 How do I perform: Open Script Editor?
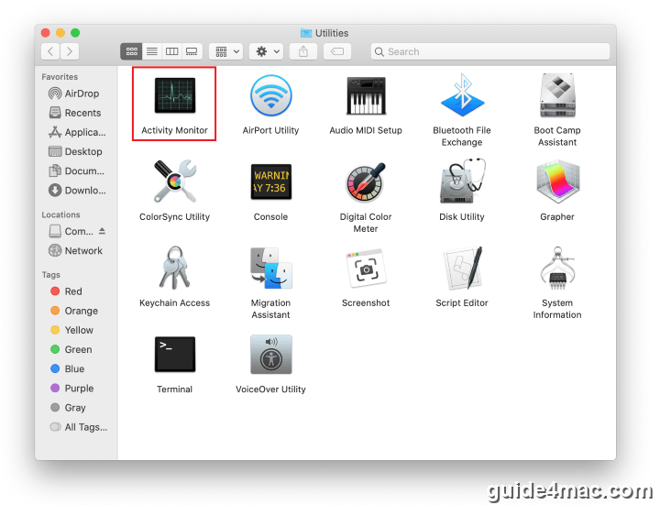[462, 268]
